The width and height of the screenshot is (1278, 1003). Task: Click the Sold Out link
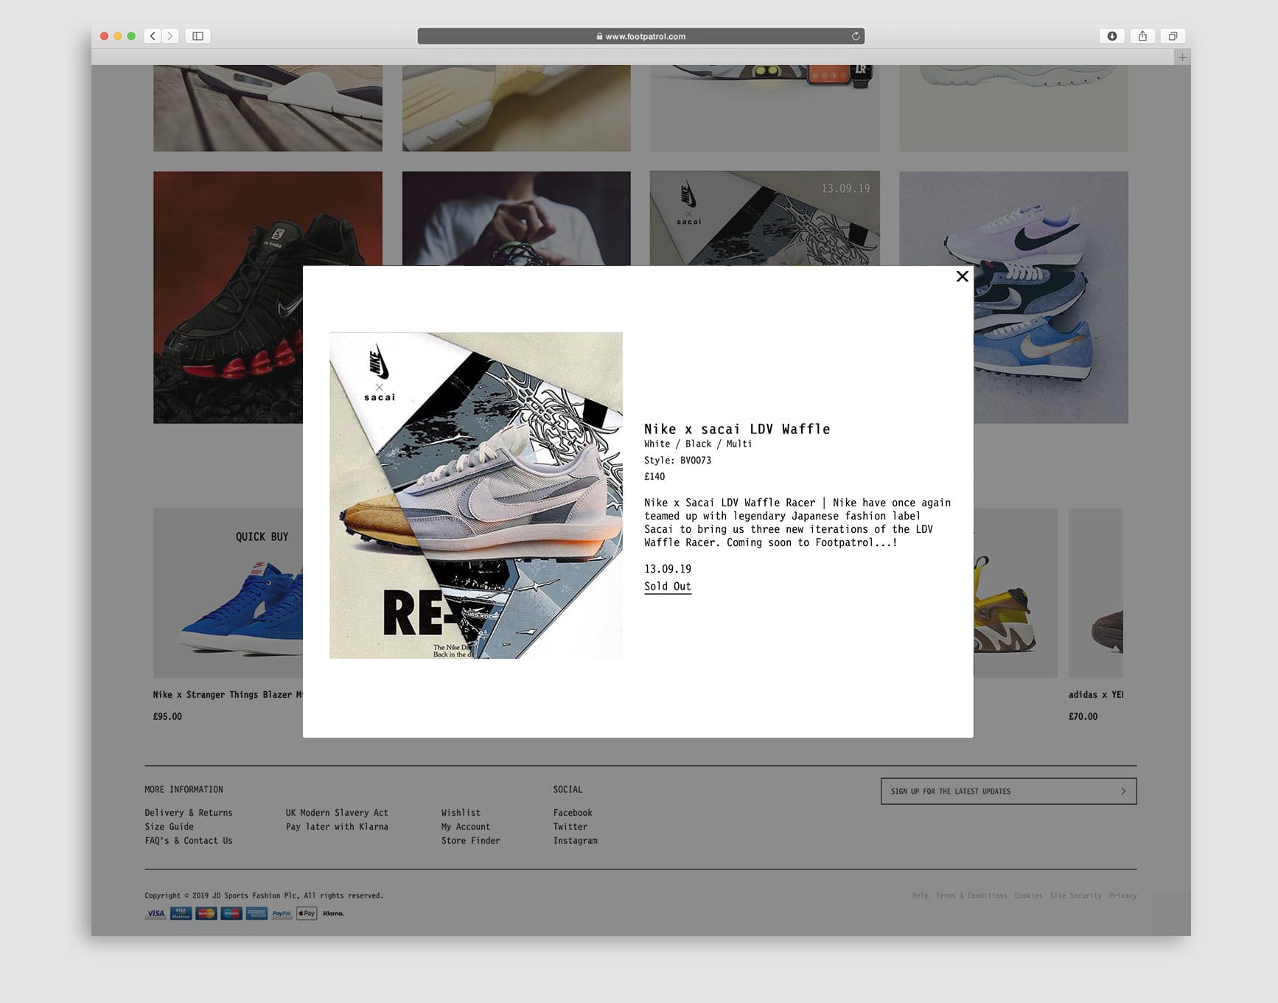coord(668,587)
